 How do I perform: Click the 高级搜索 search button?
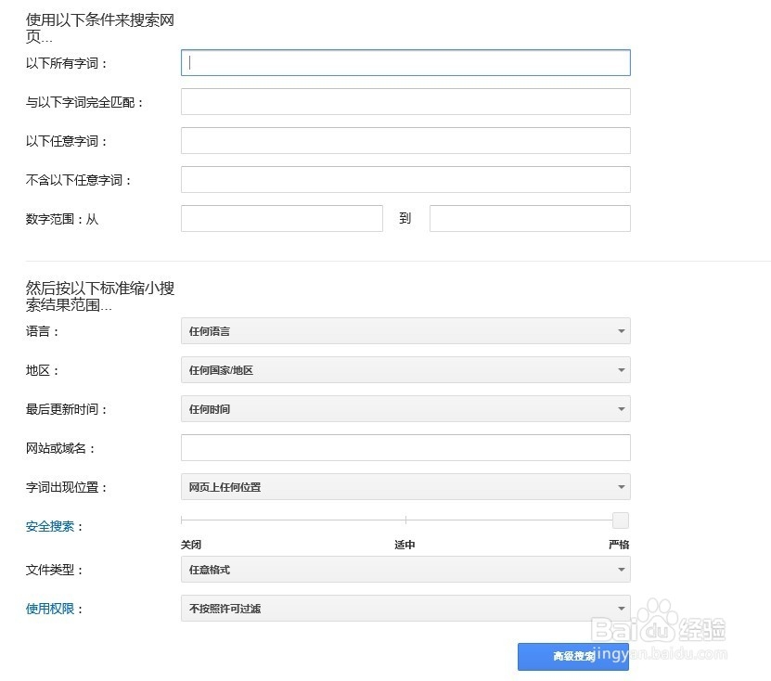point(572,656)
